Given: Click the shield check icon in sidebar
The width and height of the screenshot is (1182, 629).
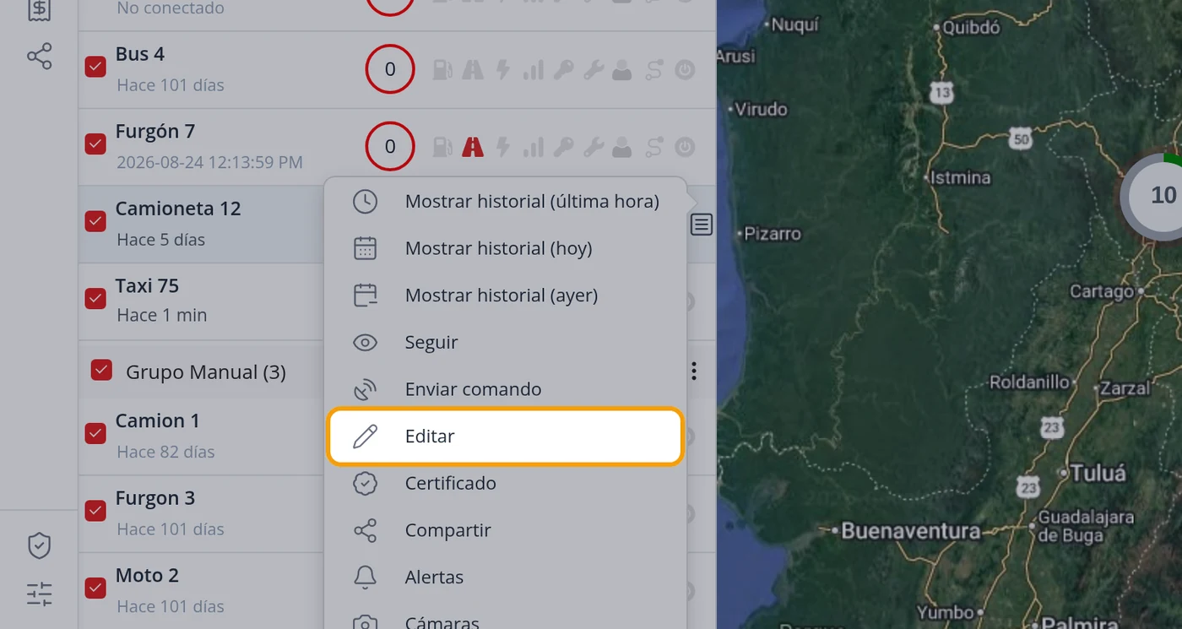Looking at the screenshot, I should tap(39, 545).
